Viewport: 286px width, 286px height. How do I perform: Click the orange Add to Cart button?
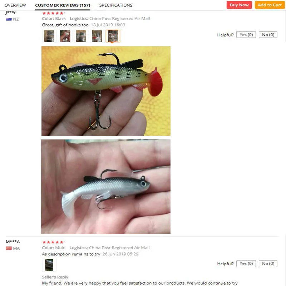(270, 5)
